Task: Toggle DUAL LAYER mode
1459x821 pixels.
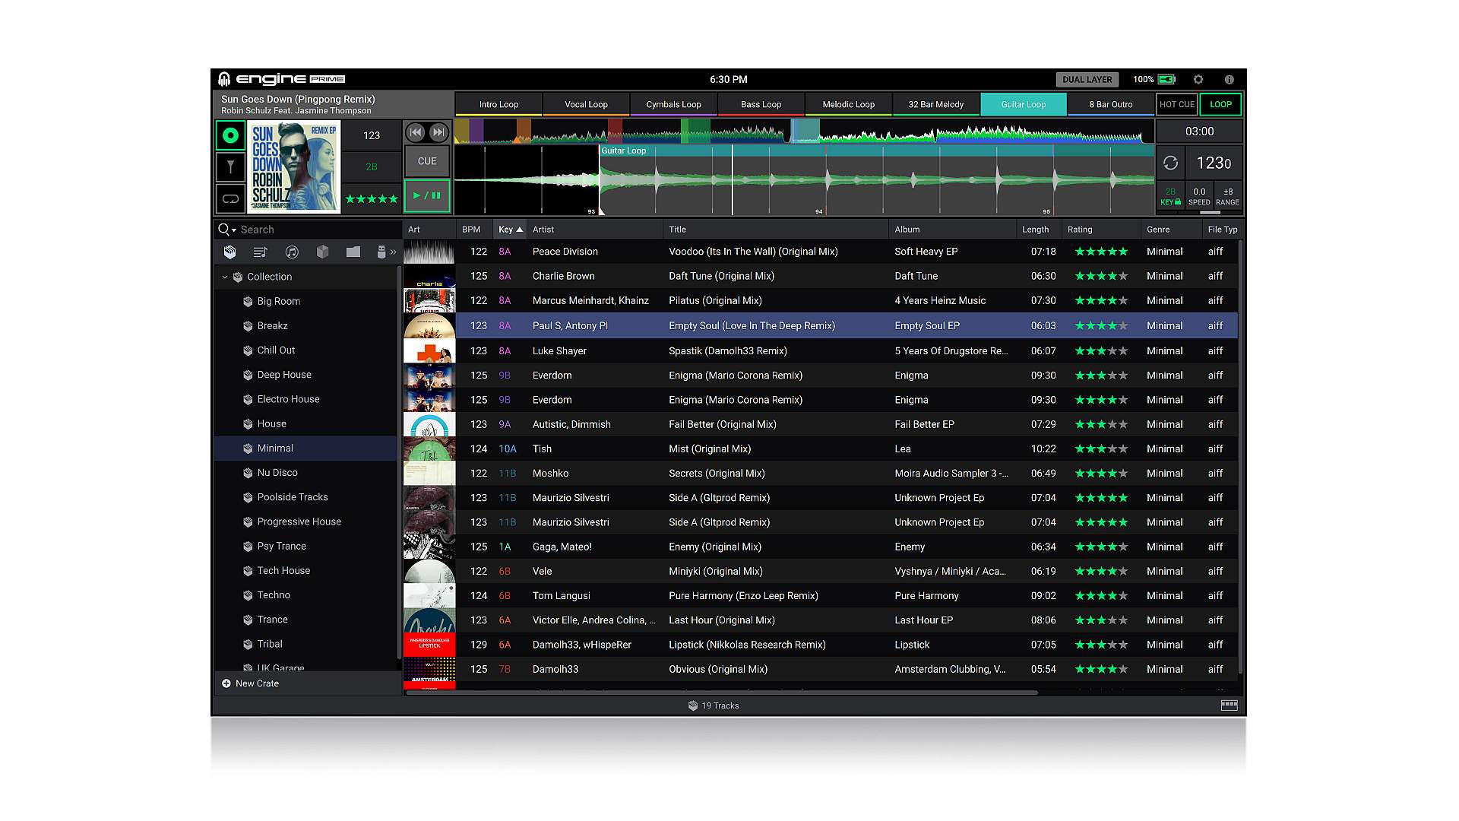Action: [x=1087, y=79]
